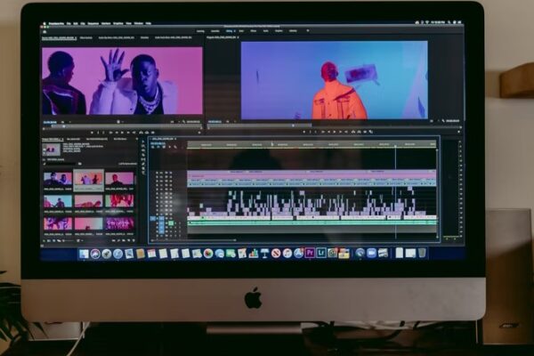Open Launchpad rocket icon in dock
Image resolution: width=534 pixels, height=356 pixels.
coord(107,254)
